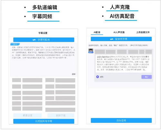Click the 重置设置 button

[27, 115]
